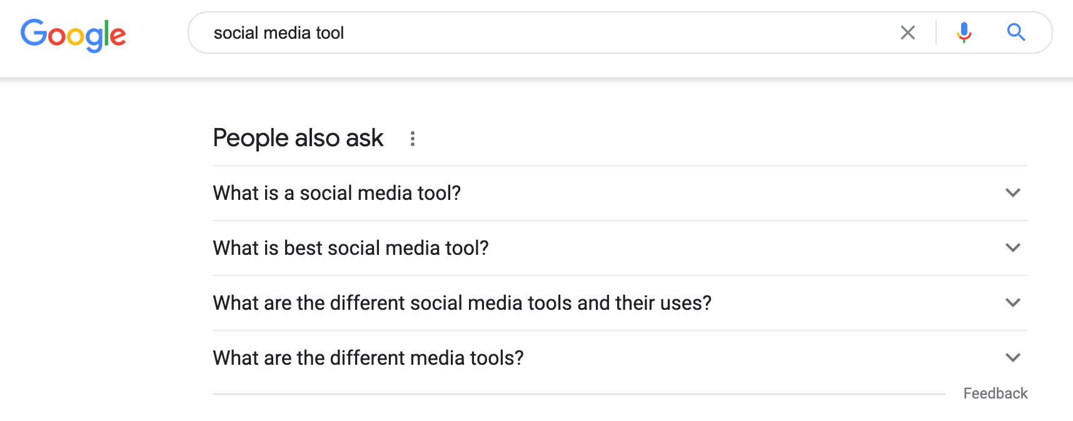Image resolution: width=1073 pixels, height=421 pixels.
Task: Click the "People also ask" heading
Action: click(298, 138)
